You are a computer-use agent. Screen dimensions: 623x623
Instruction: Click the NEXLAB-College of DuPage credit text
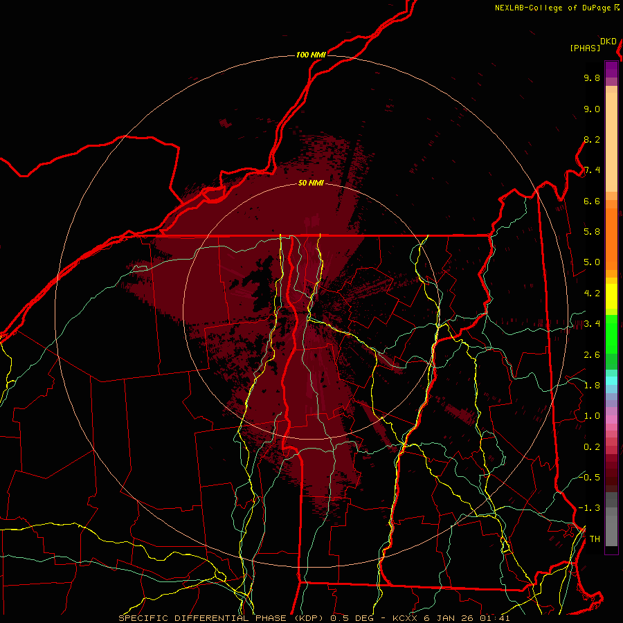[x=552, y=8]
